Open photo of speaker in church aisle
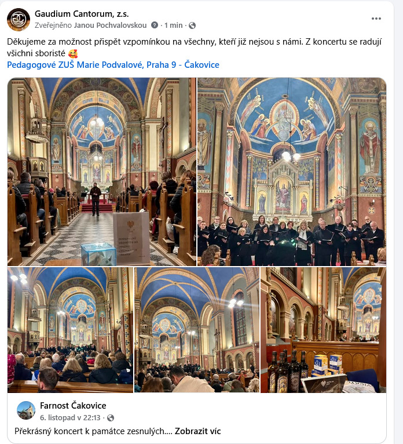Viewport: 403px width, 444px height. [x=102, y=172]
